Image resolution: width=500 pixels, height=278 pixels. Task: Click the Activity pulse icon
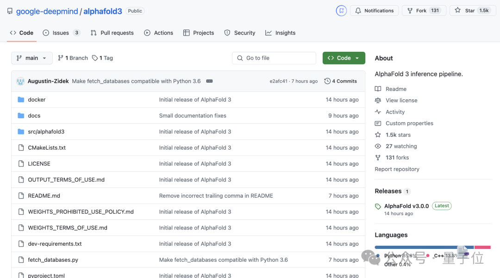point(378,112)
